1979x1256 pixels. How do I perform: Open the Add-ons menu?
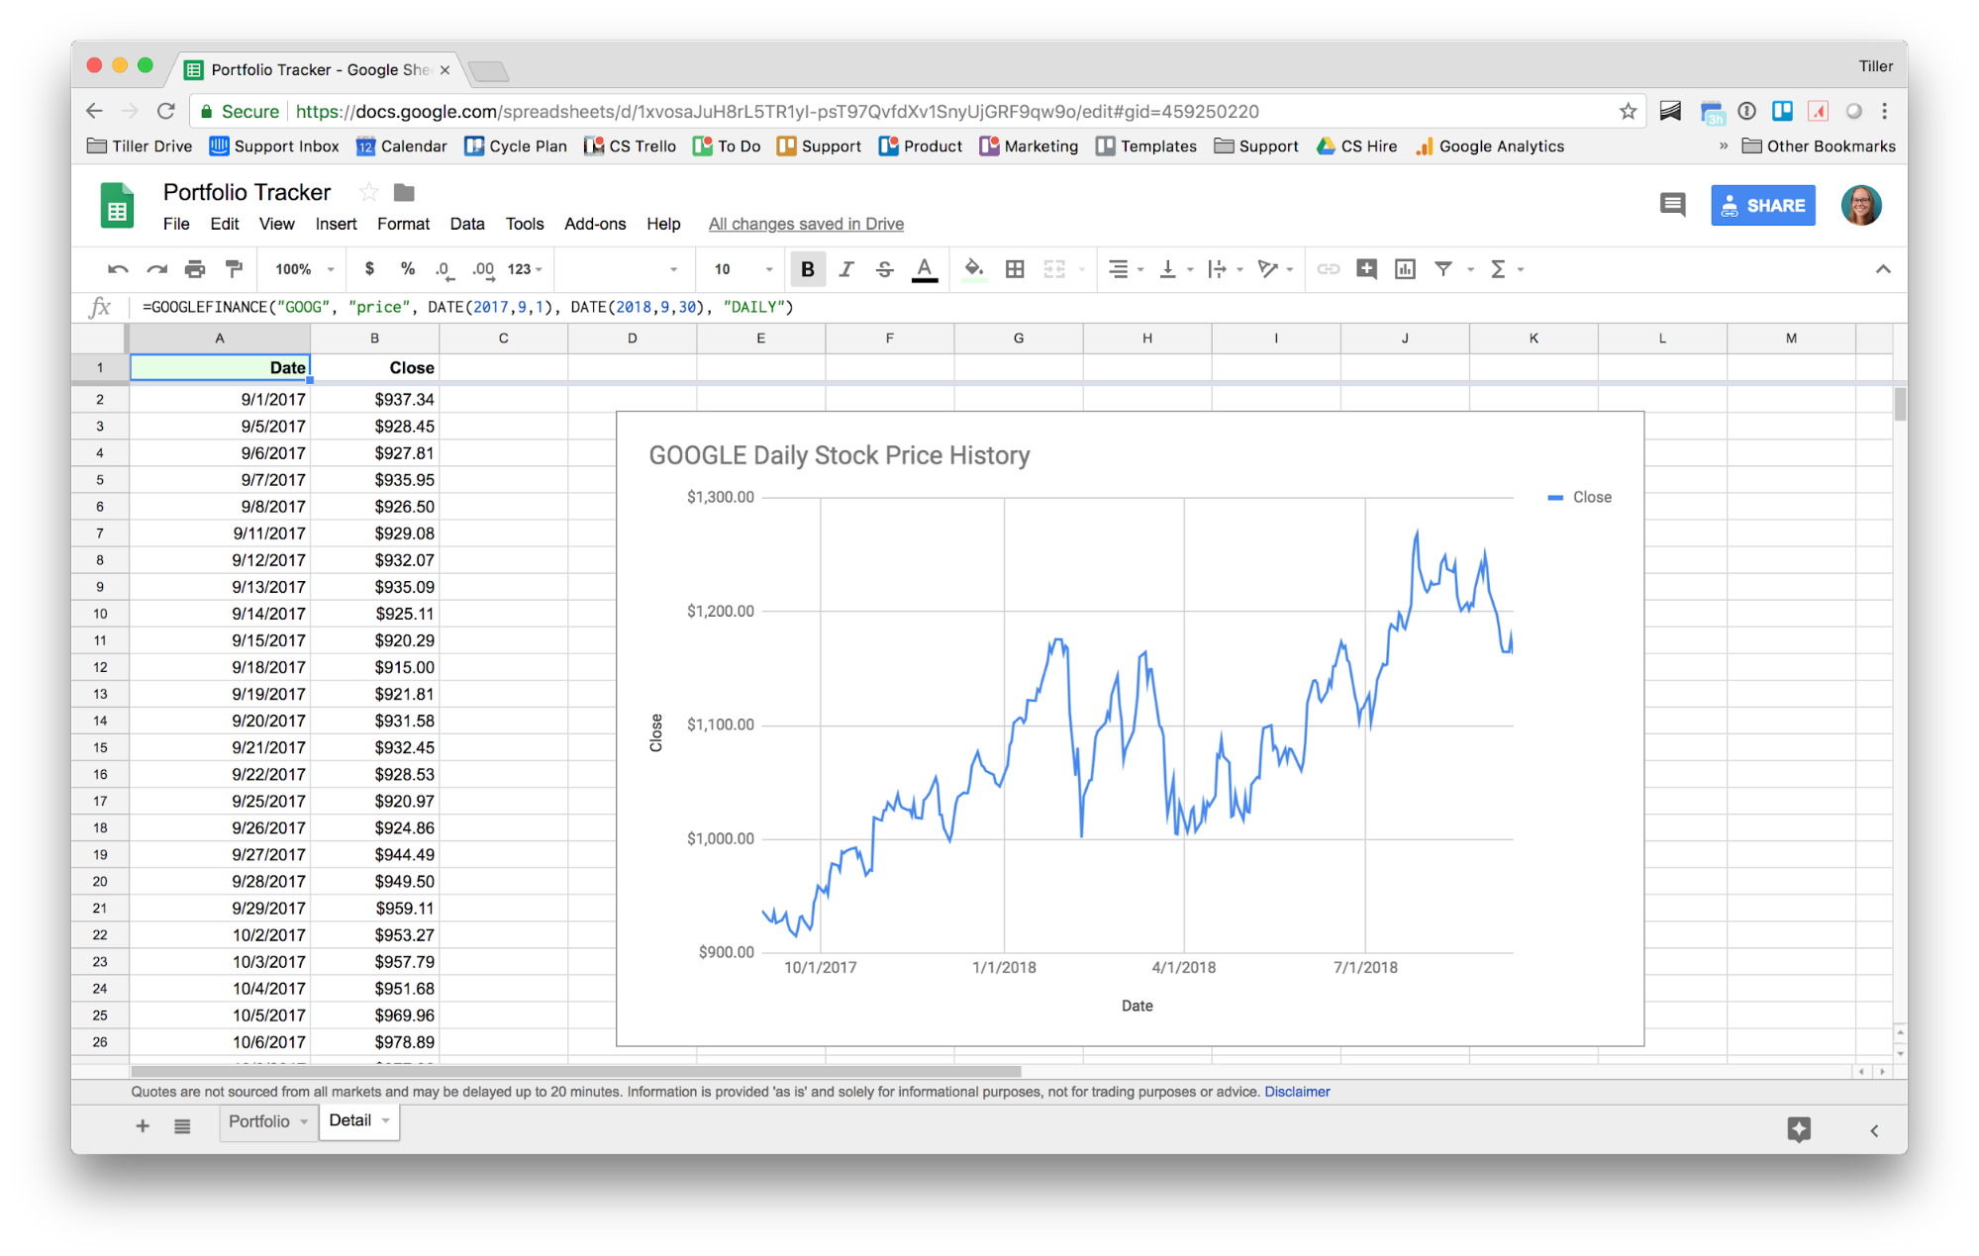[595, 224]
